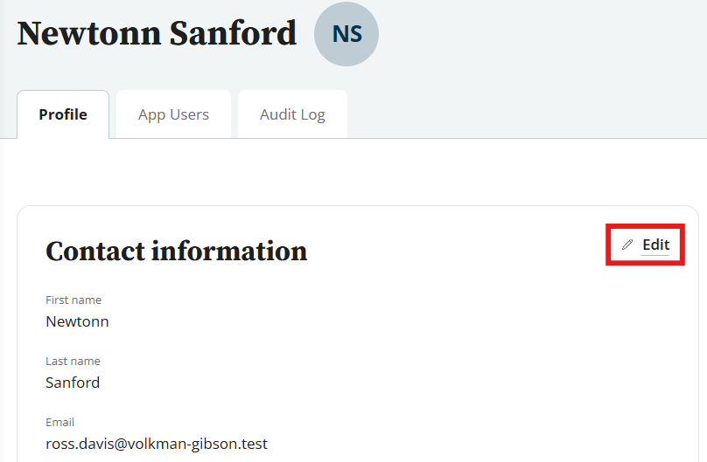Click the NS avatar circle
This screenshot has width=707, height=462.
coord(346,34)
